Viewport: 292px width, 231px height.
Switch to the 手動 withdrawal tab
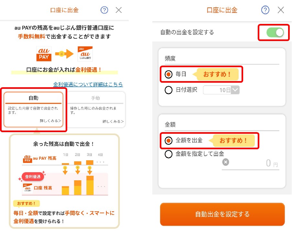pos(96,98)
